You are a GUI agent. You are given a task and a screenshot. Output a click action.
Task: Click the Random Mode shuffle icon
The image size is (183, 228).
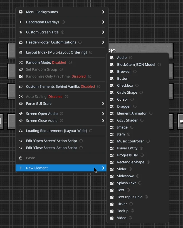(x=21, y=62)
